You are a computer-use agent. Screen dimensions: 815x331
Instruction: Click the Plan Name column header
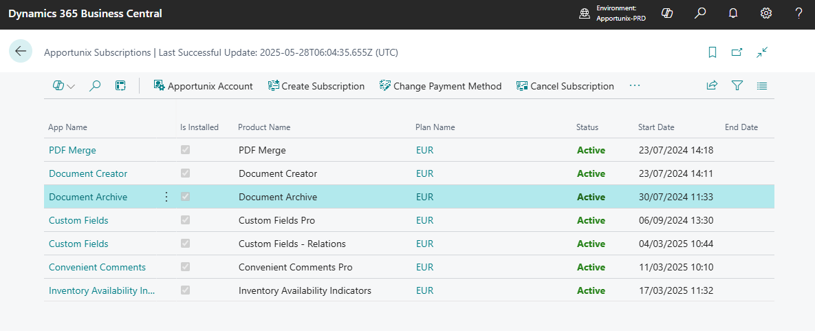pos(435,127)
